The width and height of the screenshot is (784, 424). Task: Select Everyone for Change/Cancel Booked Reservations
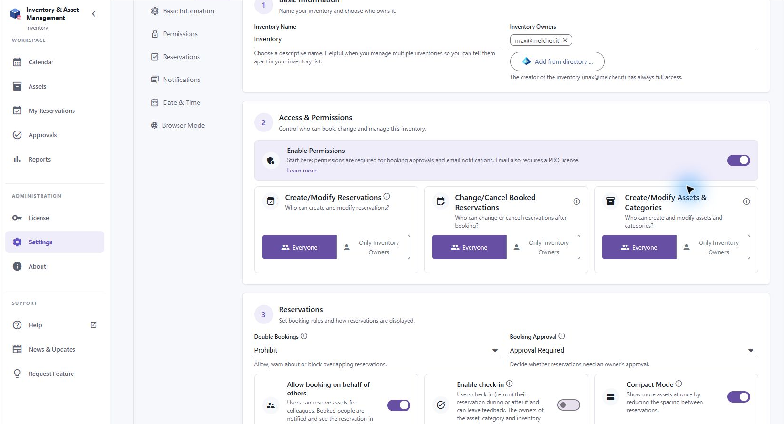click(x=469, y=247)
